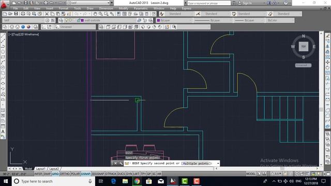331x186 pixels.
Task: Open the Unnamed UCS dropdown
Action: 76,27
